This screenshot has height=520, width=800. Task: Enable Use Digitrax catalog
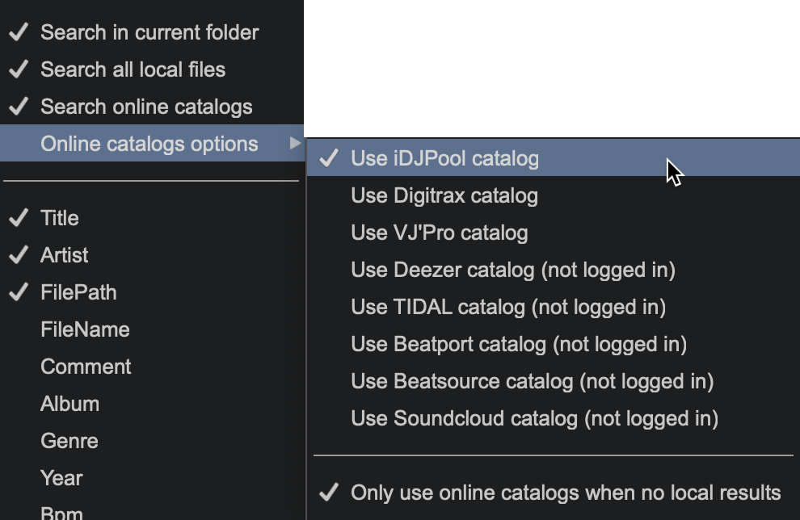(444, 196)
